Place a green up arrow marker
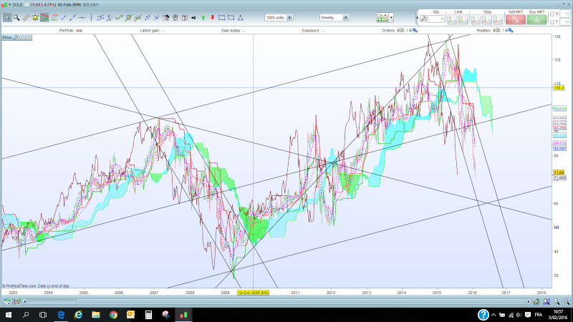573x322 pixels. click(x=203, y=17)
